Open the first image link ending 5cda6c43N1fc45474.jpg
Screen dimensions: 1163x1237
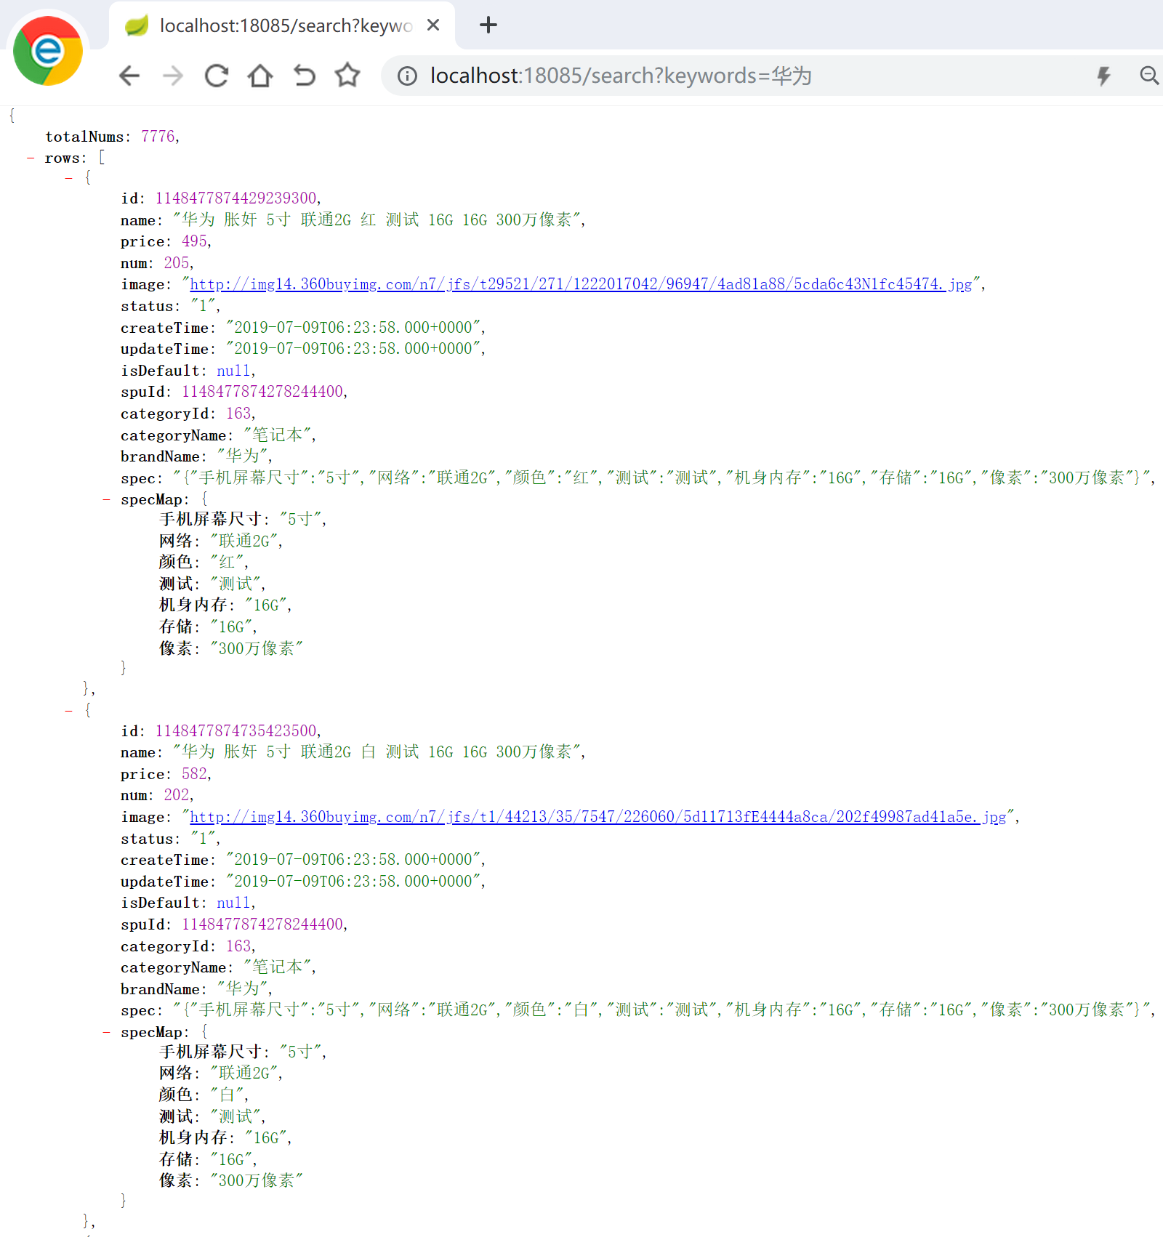581,284
